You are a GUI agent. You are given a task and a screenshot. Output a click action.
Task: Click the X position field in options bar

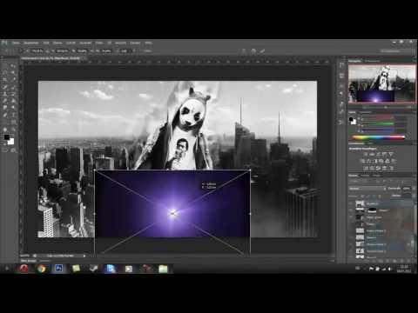tap(37, 51)
